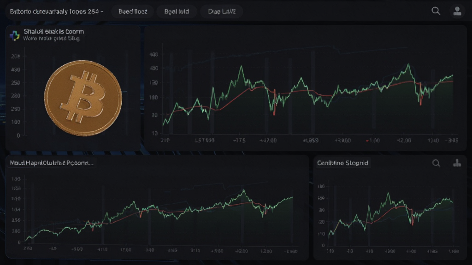Select the "Beal lwid" tab
472x265 pixels.
177,12
